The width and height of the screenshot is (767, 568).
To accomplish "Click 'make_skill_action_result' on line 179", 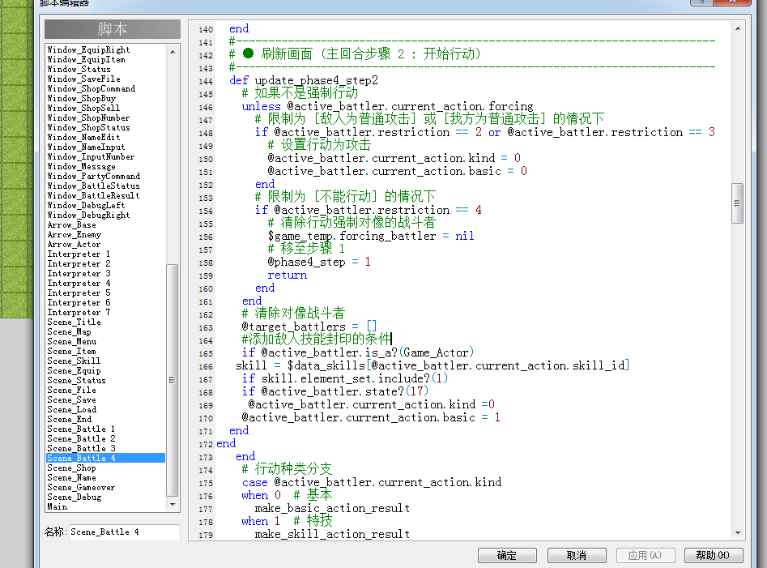I will pos(332,534).
